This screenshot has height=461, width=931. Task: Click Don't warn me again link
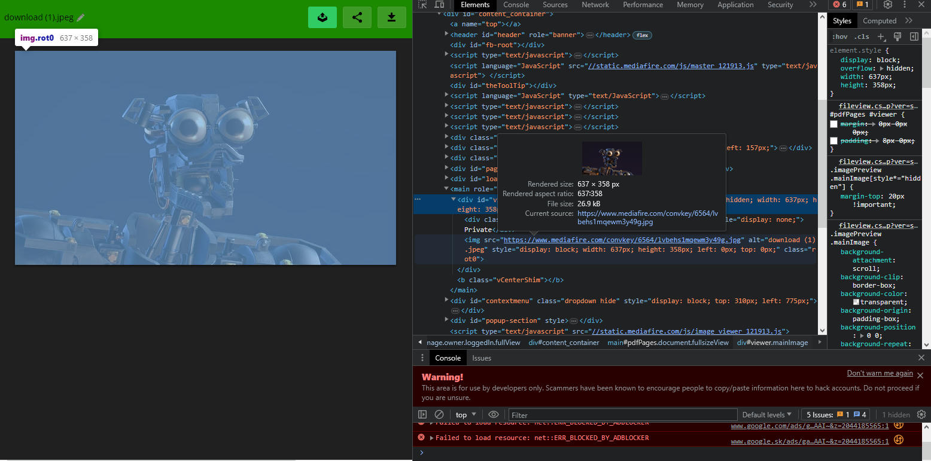pos(880,373)
